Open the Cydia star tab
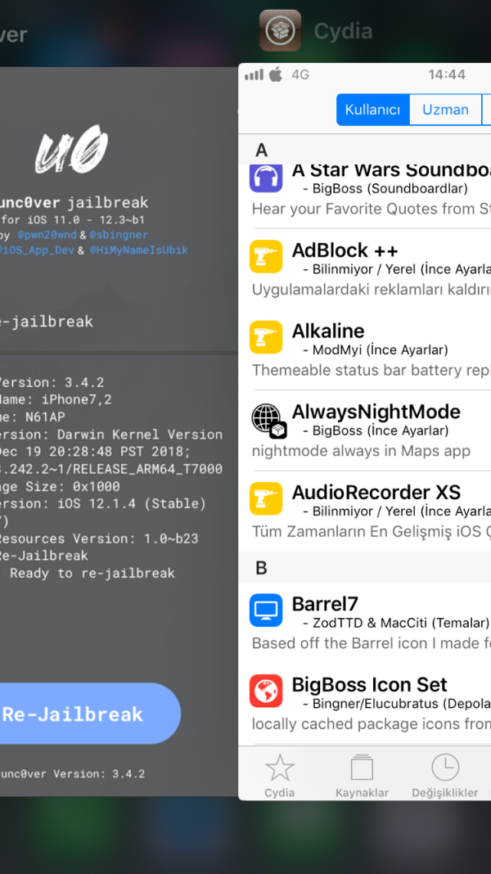Viewport: 491px width, 874px height. [x=280, y=775]
